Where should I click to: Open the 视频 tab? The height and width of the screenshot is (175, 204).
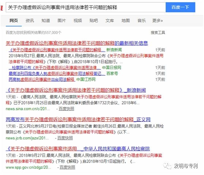click(x=78, y=20)
